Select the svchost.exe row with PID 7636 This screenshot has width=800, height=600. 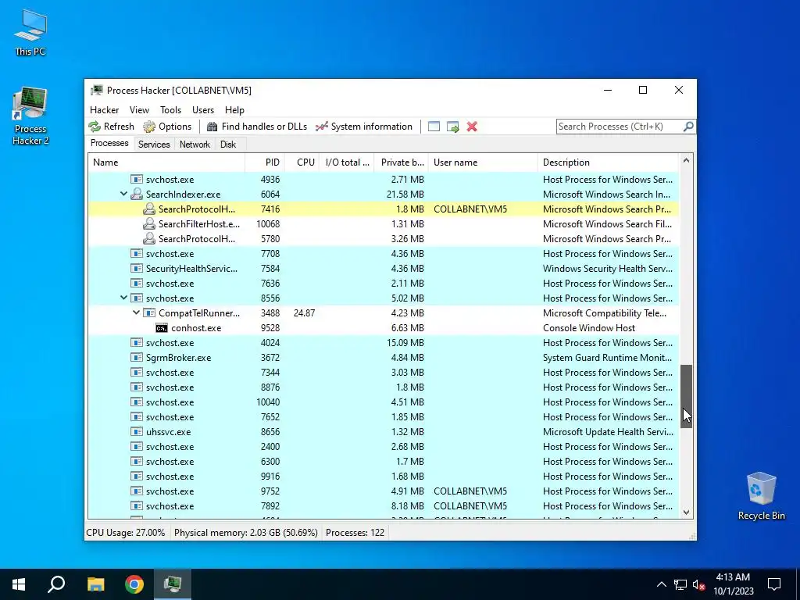(x=384, y=283)
